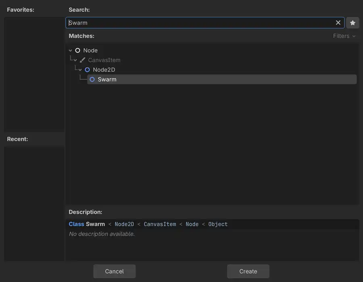Open the Filters dropdown
This screenshot has width=363, height=282.
click(x=344, y=36)
